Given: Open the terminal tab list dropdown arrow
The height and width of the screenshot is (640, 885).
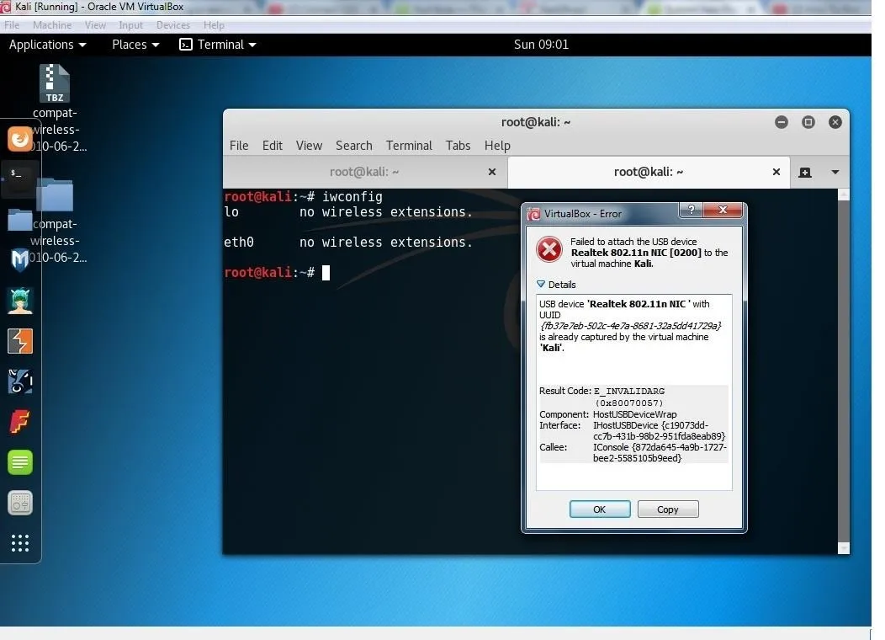Looking at the screenshot, I should [835, 172].
